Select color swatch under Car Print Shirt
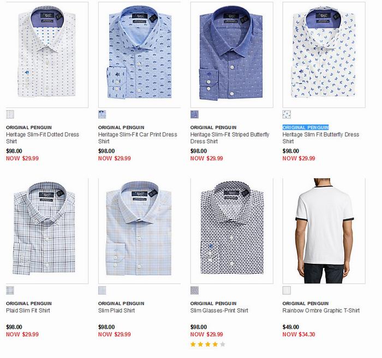382x358 pixels. [x=102, y=114]
